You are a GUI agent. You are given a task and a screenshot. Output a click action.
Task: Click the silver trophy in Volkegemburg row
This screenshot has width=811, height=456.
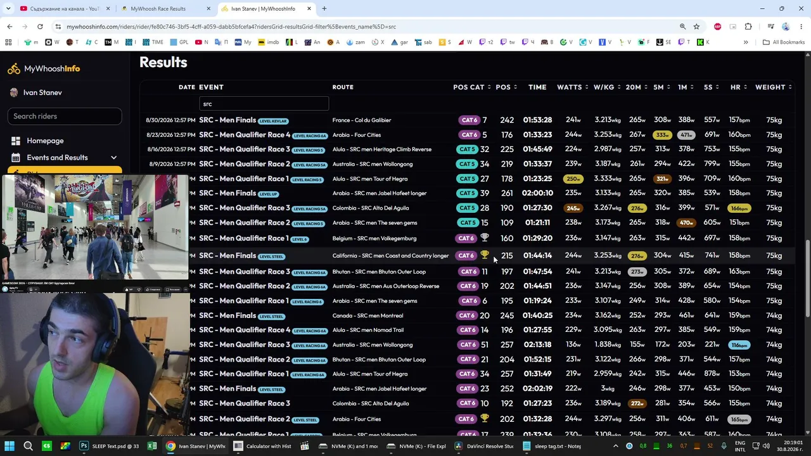pyautogui.click(x=485, y=238)
